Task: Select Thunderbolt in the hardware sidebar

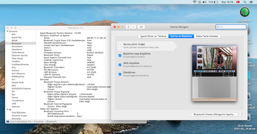Action: [18, 100]
